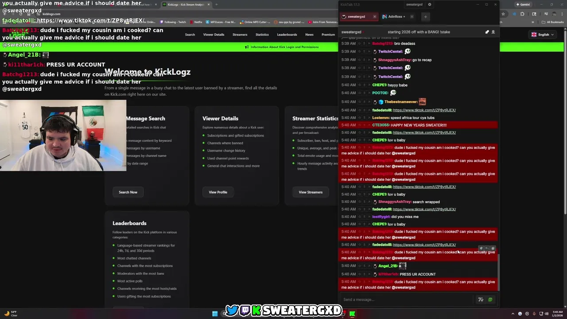The width and height of the screenshot is (567, 319).
Task: Click Lostemm username in chat
Action: tap(381, 118)
